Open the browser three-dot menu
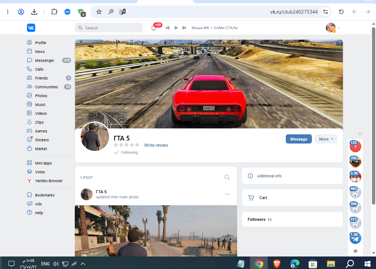The height and width of the screenshot is (269, 376). 8,12
